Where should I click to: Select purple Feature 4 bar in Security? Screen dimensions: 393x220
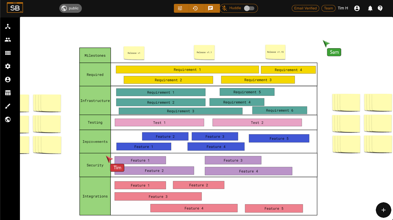(249, 171)
